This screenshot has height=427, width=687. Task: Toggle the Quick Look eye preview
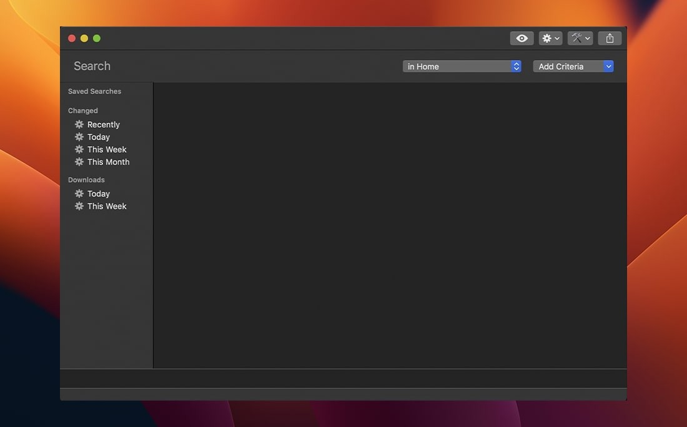point(521,38)
